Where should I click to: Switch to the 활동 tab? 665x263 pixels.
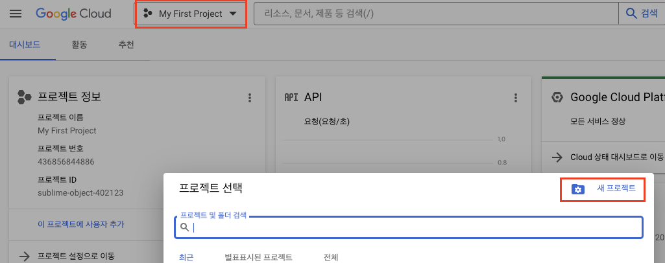point(79,45)
